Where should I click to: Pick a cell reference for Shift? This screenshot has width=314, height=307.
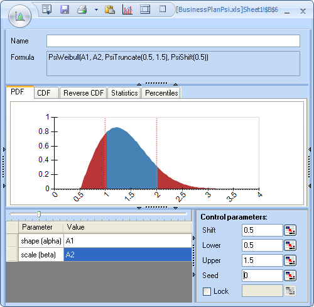(290, 230)
